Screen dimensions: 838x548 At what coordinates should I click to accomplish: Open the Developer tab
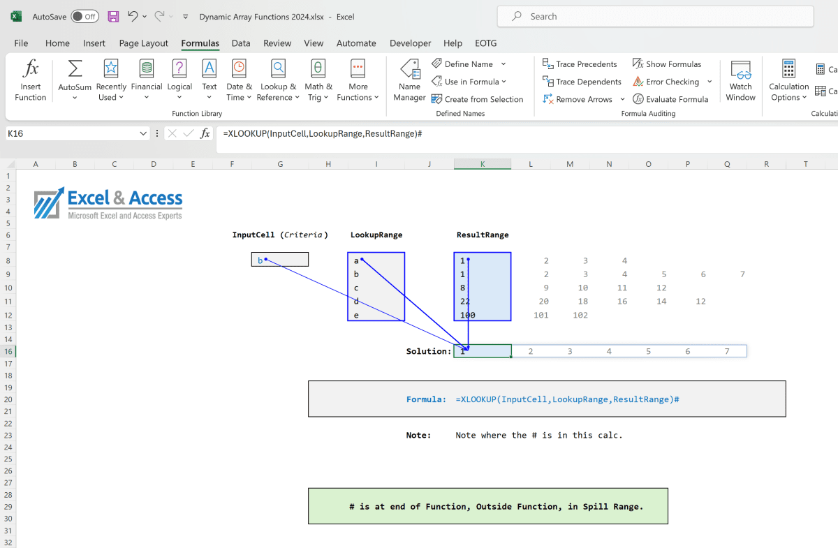410,43
